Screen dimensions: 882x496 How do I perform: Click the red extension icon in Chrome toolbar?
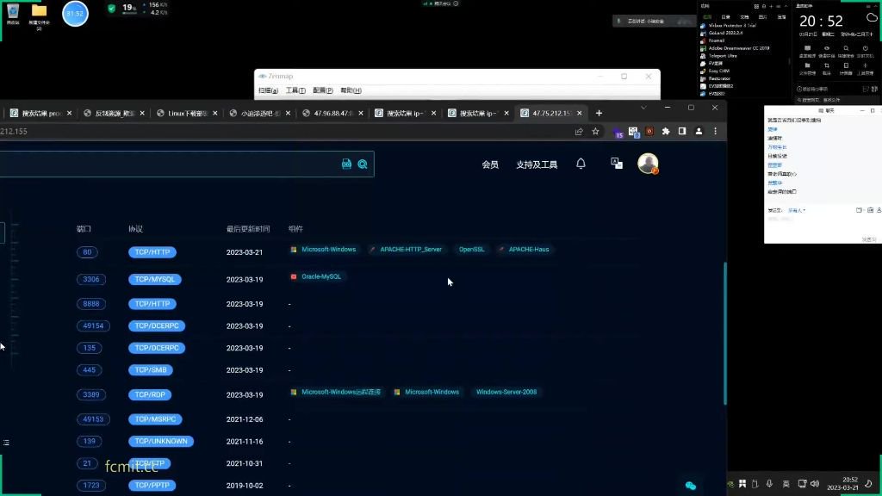point(649,131)
